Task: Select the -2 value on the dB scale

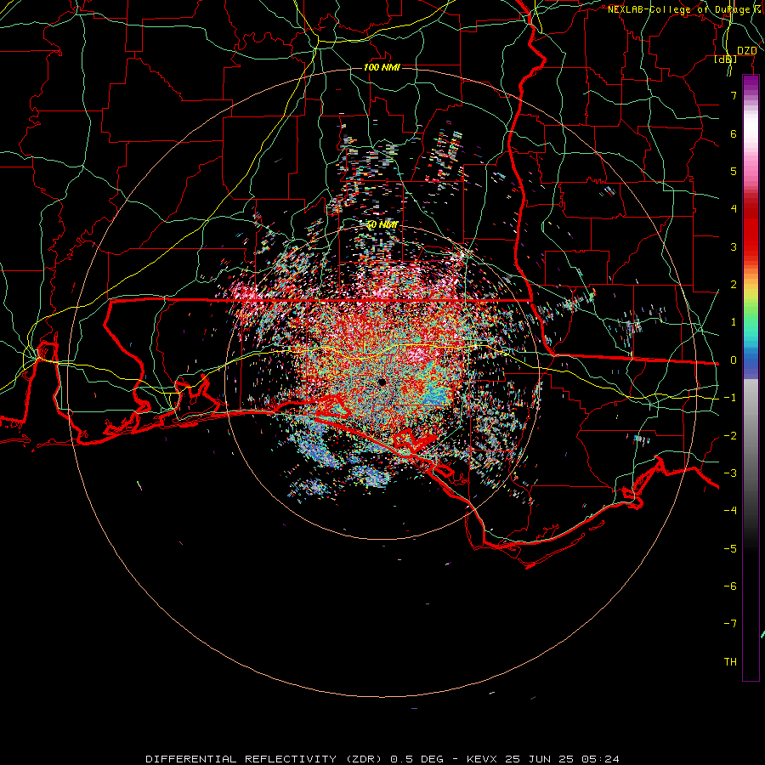Action: click(x=730, y=436)
